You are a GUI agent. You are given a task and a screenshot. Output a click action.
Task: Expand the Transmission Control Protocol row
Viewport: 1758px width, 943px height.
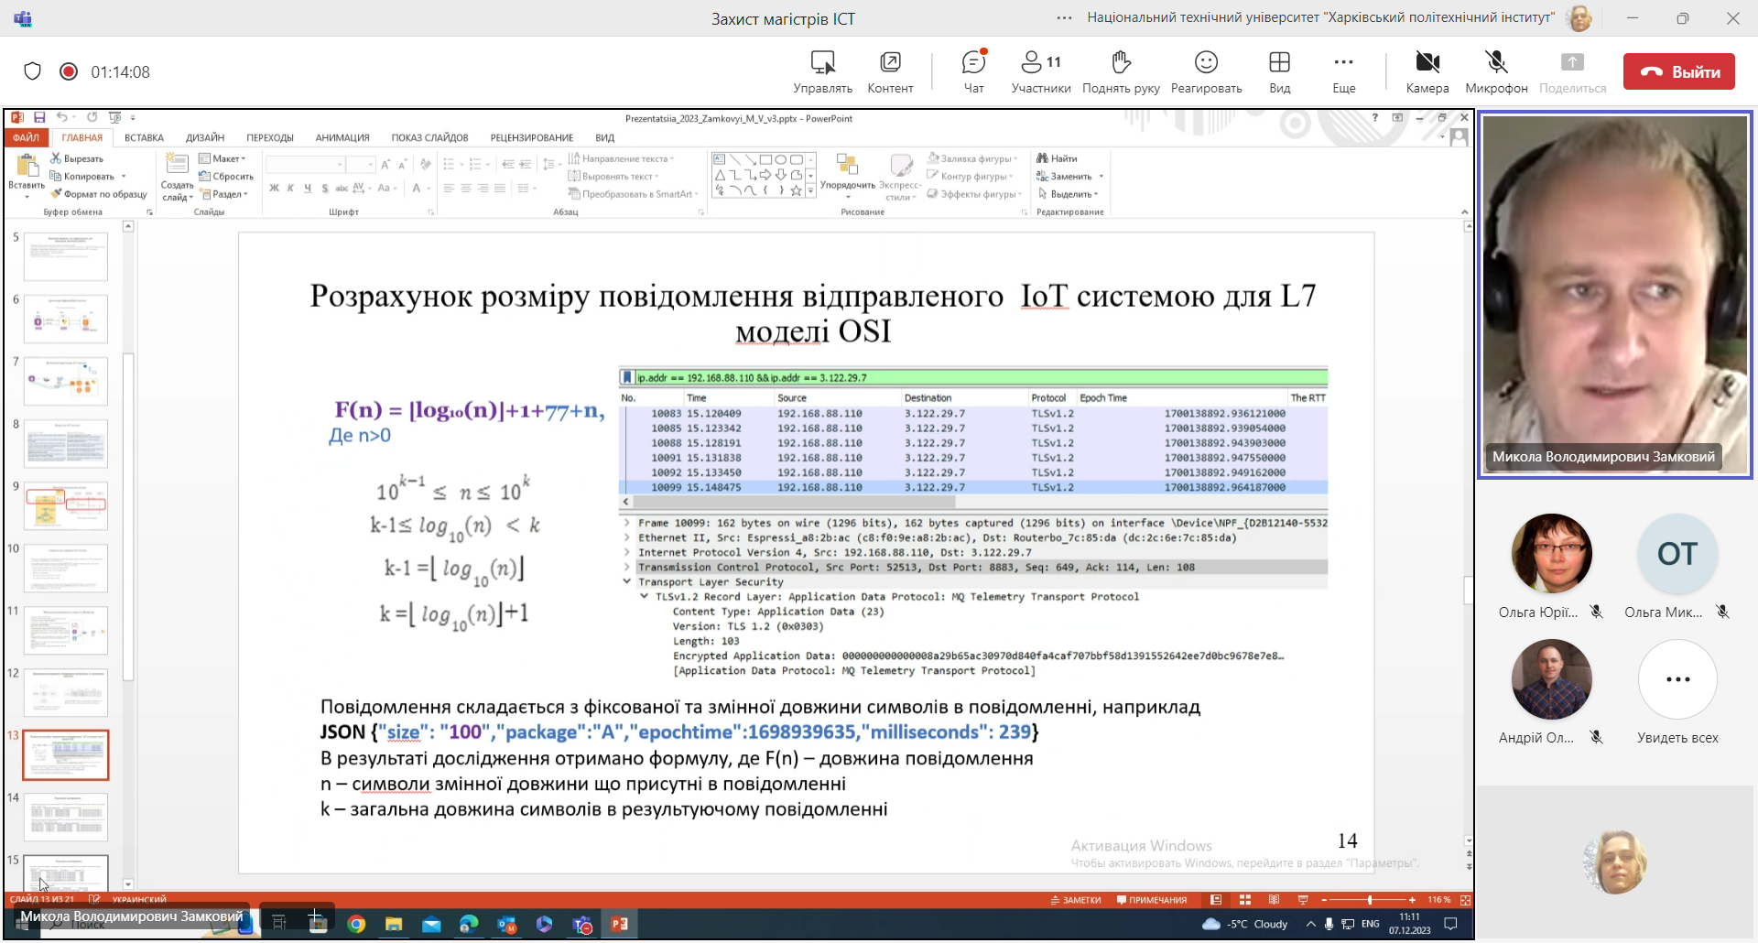pyautogui.click(x=627, y=568)
